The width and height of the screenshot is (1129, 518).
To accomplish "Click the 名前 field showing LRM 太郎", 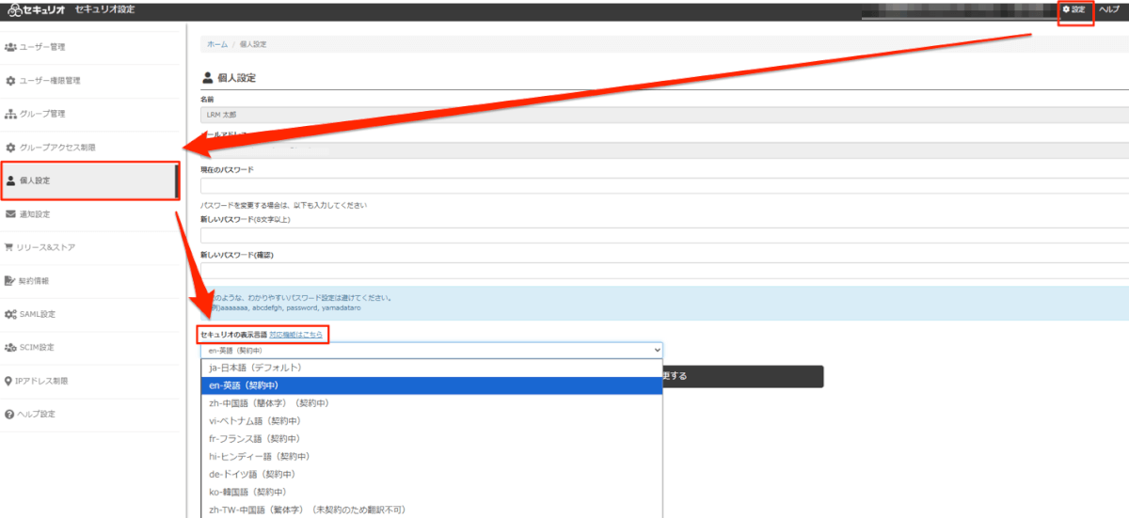I will coord(664,115).
